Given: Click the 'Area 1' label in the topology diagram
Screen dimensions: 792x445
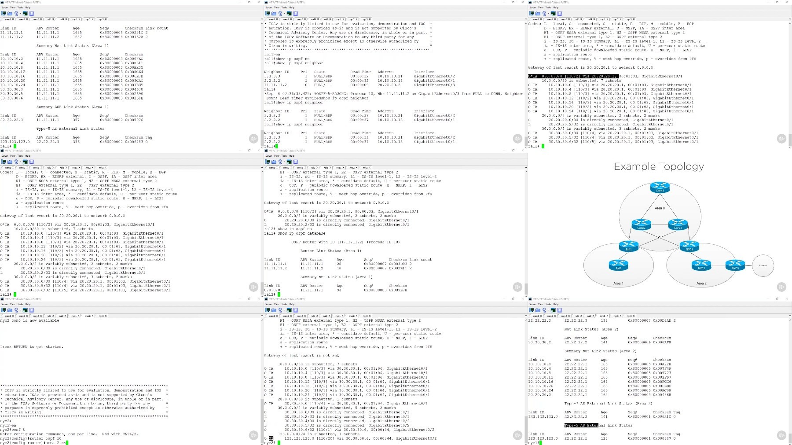Looking at the screenshot, I should click(x=618, y=283).
